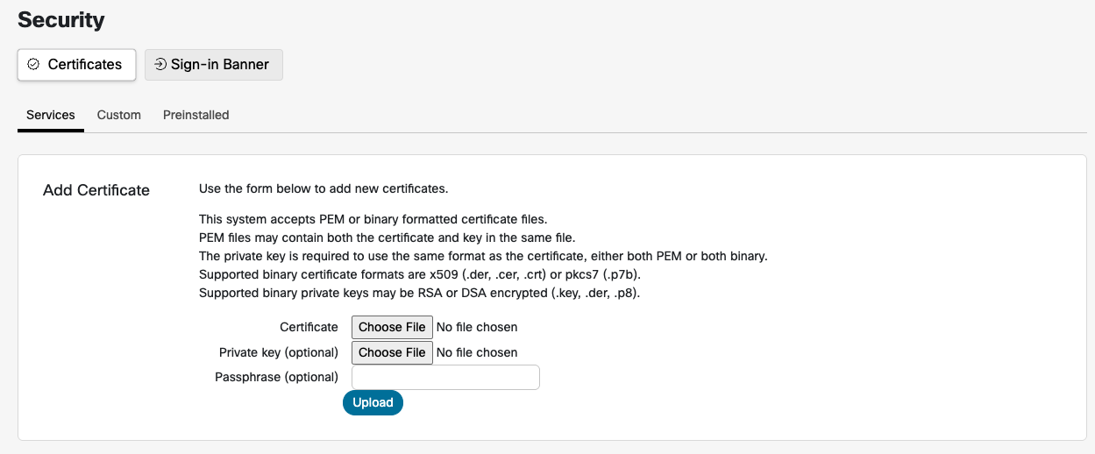Screen dimensions: 1095x454
Task: Click the Add Certificate section title
Action: point(96,190)
